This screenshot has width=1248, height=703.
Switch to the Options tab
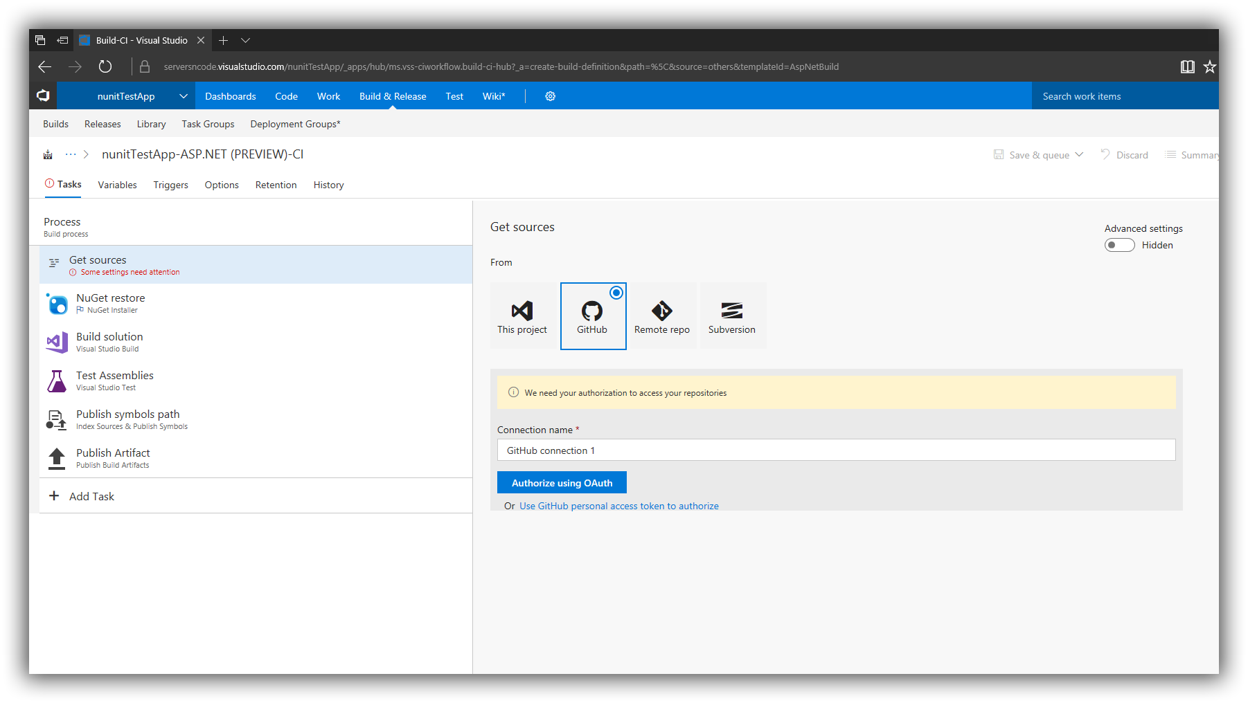click(222, 185)
